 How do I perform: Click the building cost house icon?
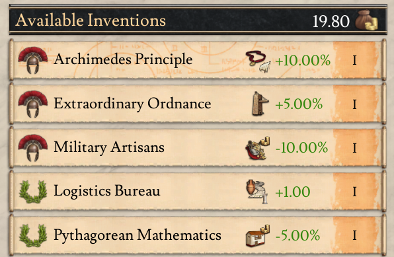click(x=258, y=236)
